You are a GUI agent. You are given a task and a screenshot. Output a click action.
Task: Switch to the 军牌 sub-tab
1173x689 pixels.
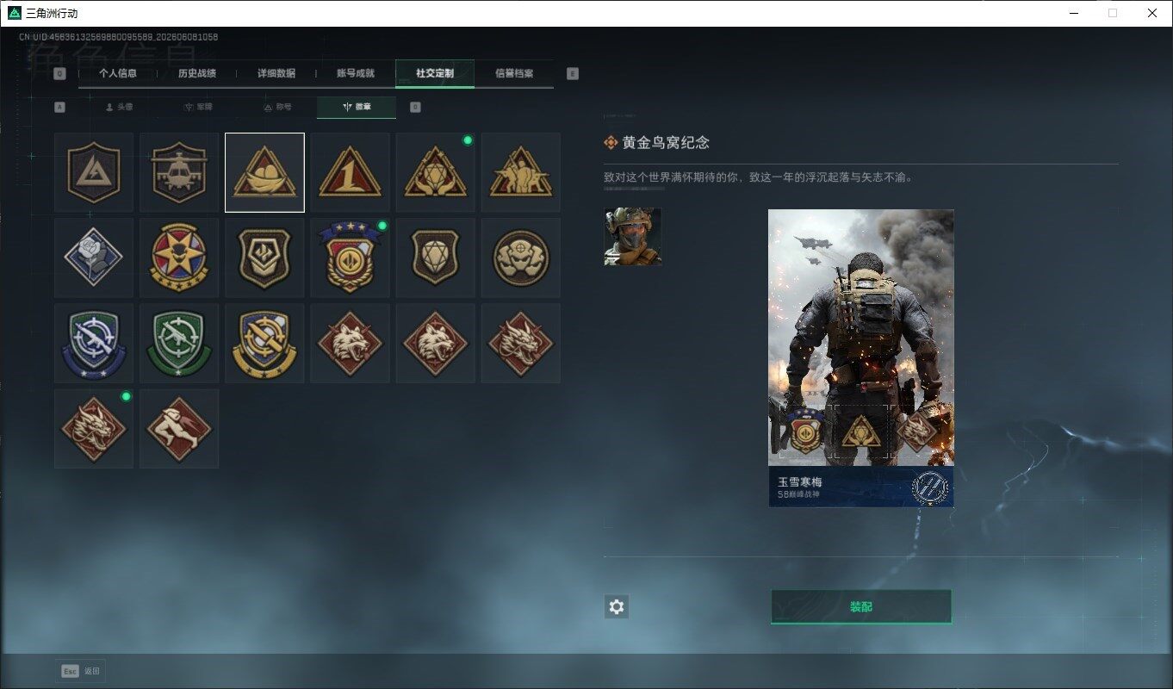(198, 108)
